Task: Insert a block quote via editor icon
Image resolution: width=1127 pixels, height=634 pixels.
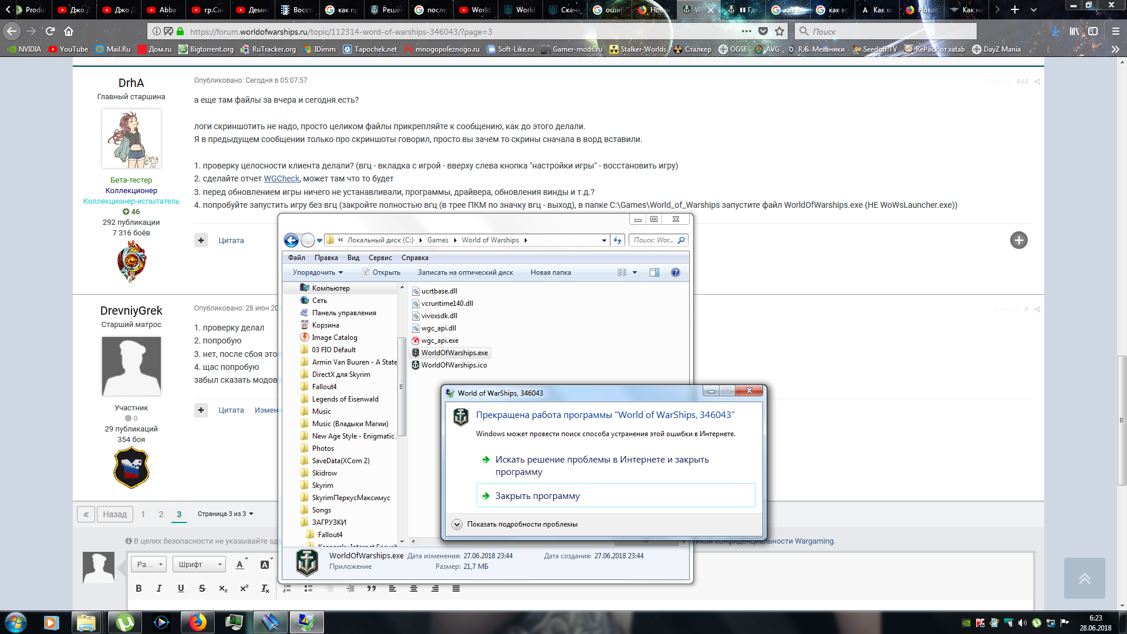Action: tap(371, 588)
